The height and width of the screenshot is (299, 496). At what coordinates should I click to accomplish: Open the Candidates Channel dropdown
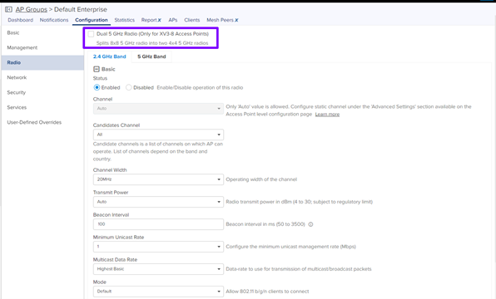pyautogui.click(x=158, y=135)
